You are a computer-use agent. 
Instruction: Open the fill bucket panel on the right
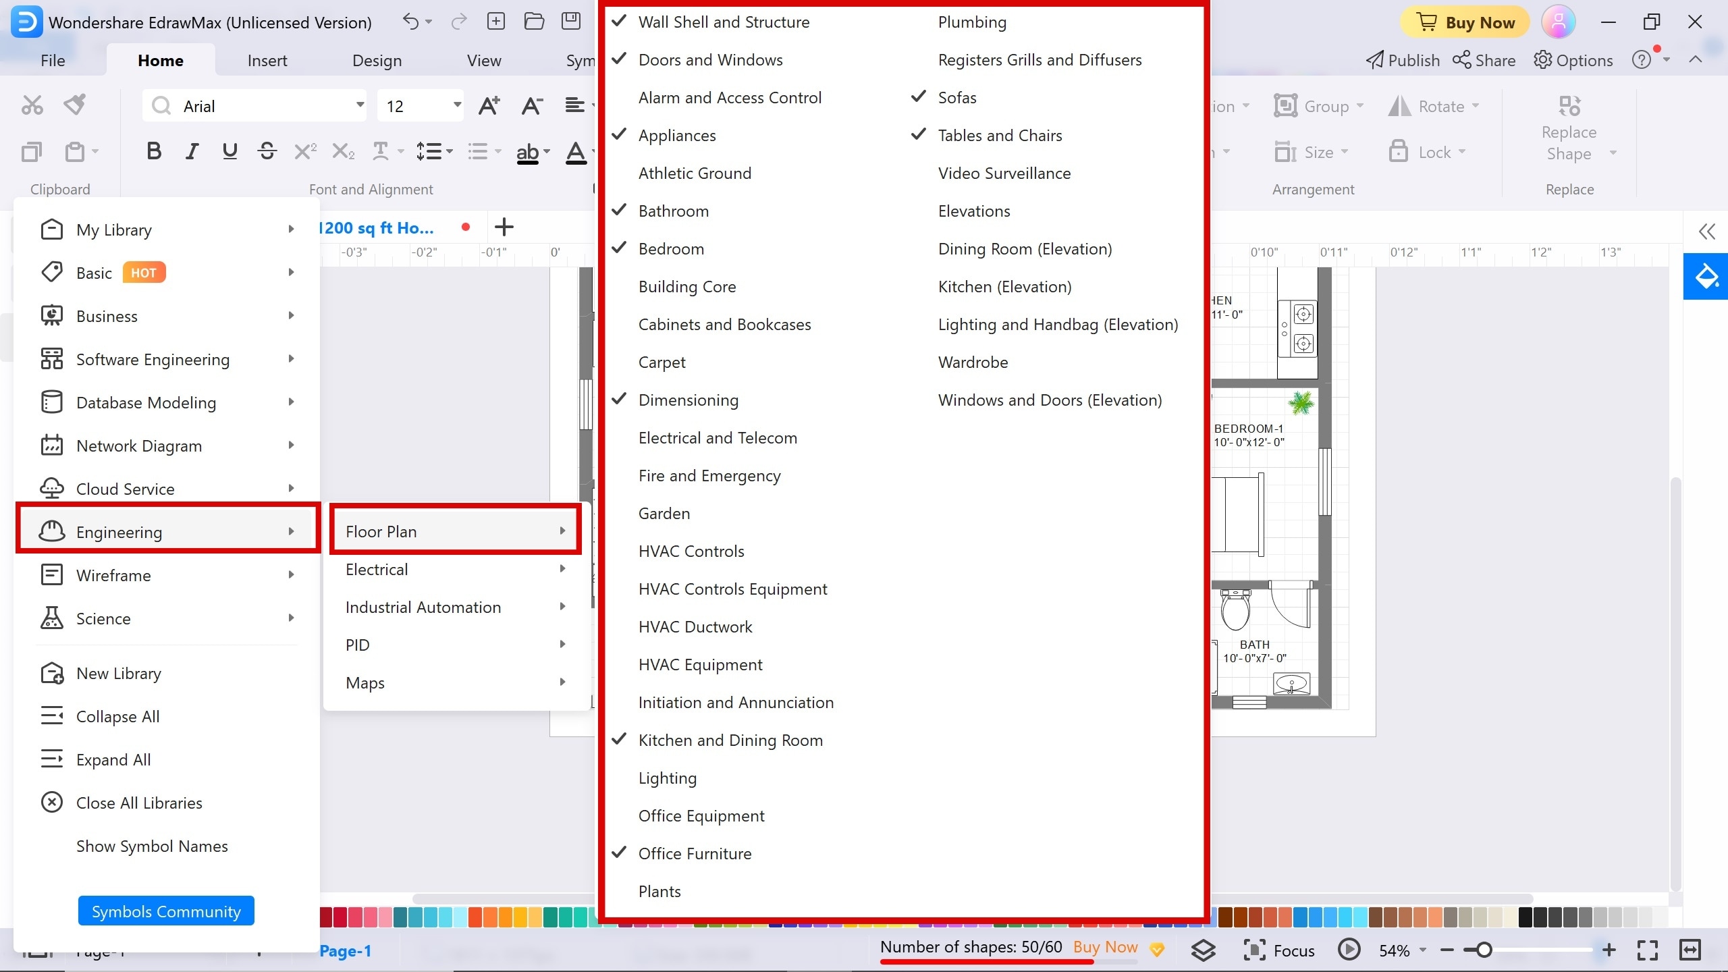tap(1706, 276)
